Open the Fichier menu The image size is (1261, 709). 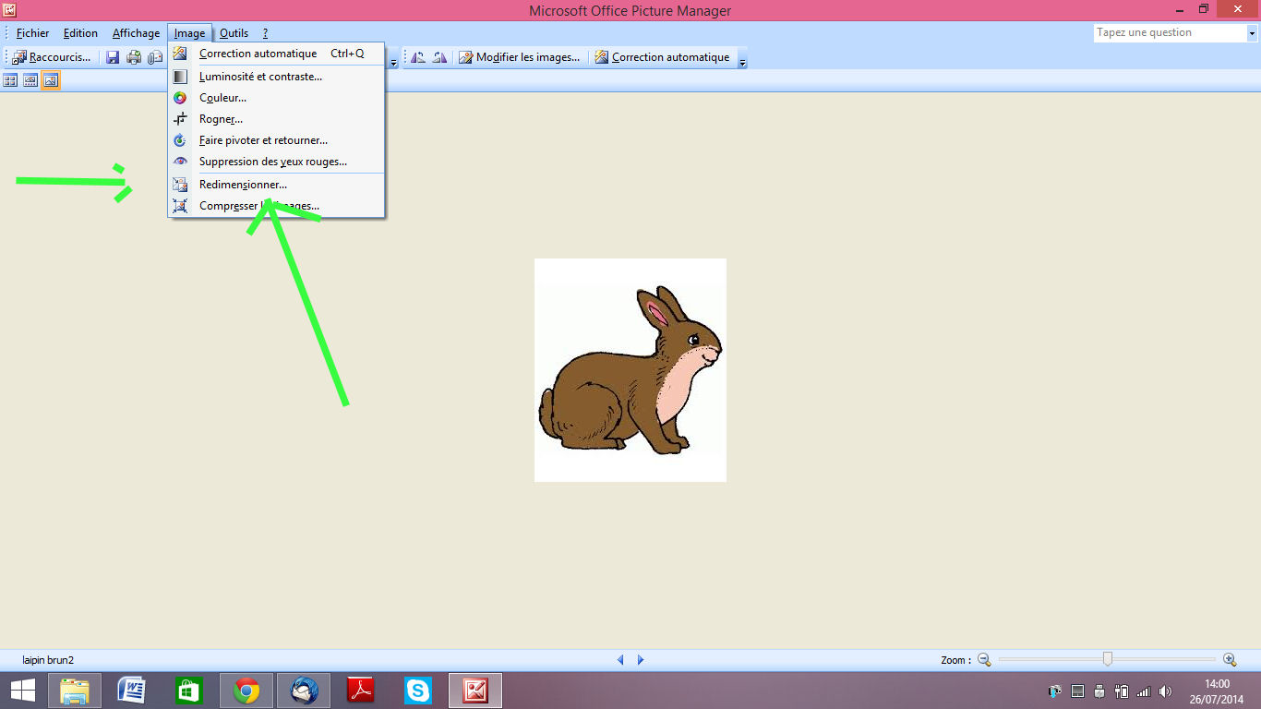[x=32, y=33]
